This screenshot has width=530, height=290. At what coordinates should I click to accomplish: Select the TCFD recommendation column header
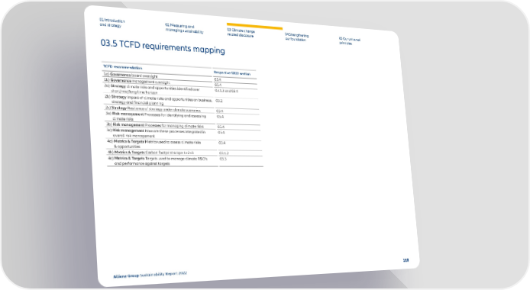[123, 67]
